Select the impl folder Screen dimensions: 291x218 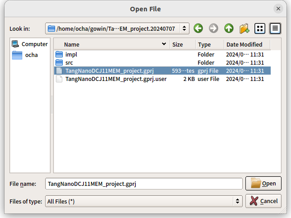[x=71, y=54]
